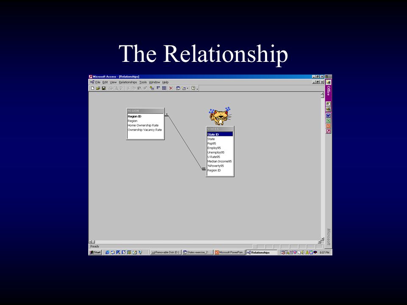Click the Excel icon in Office shortcut bar
This screenshot has width=407, height=305.
click(328, 121)
